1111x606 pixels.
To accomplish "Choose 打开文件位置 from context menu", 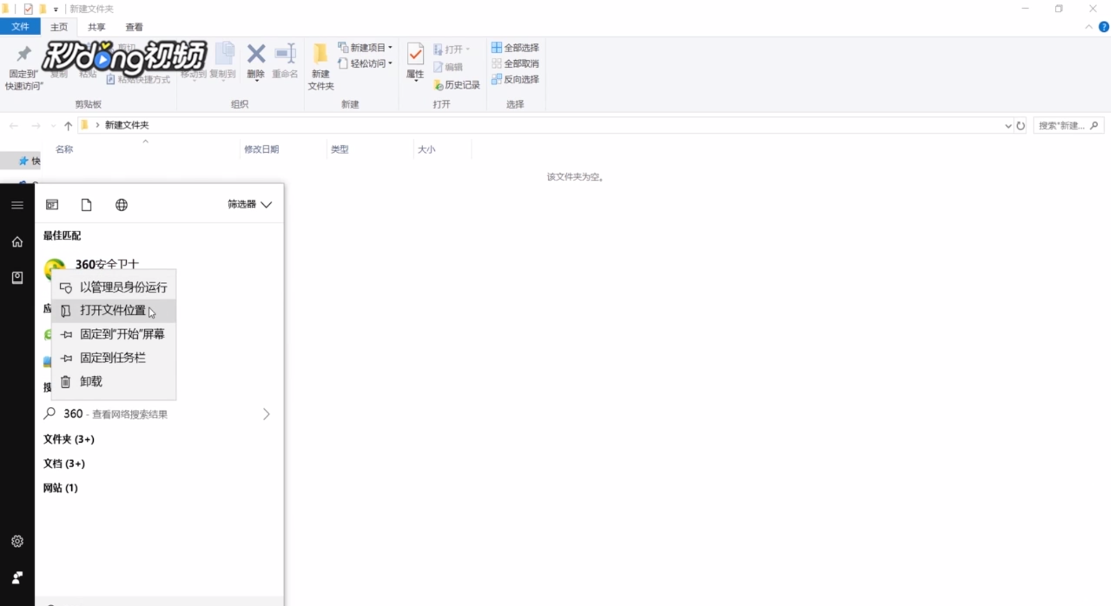I will [114, 311].
